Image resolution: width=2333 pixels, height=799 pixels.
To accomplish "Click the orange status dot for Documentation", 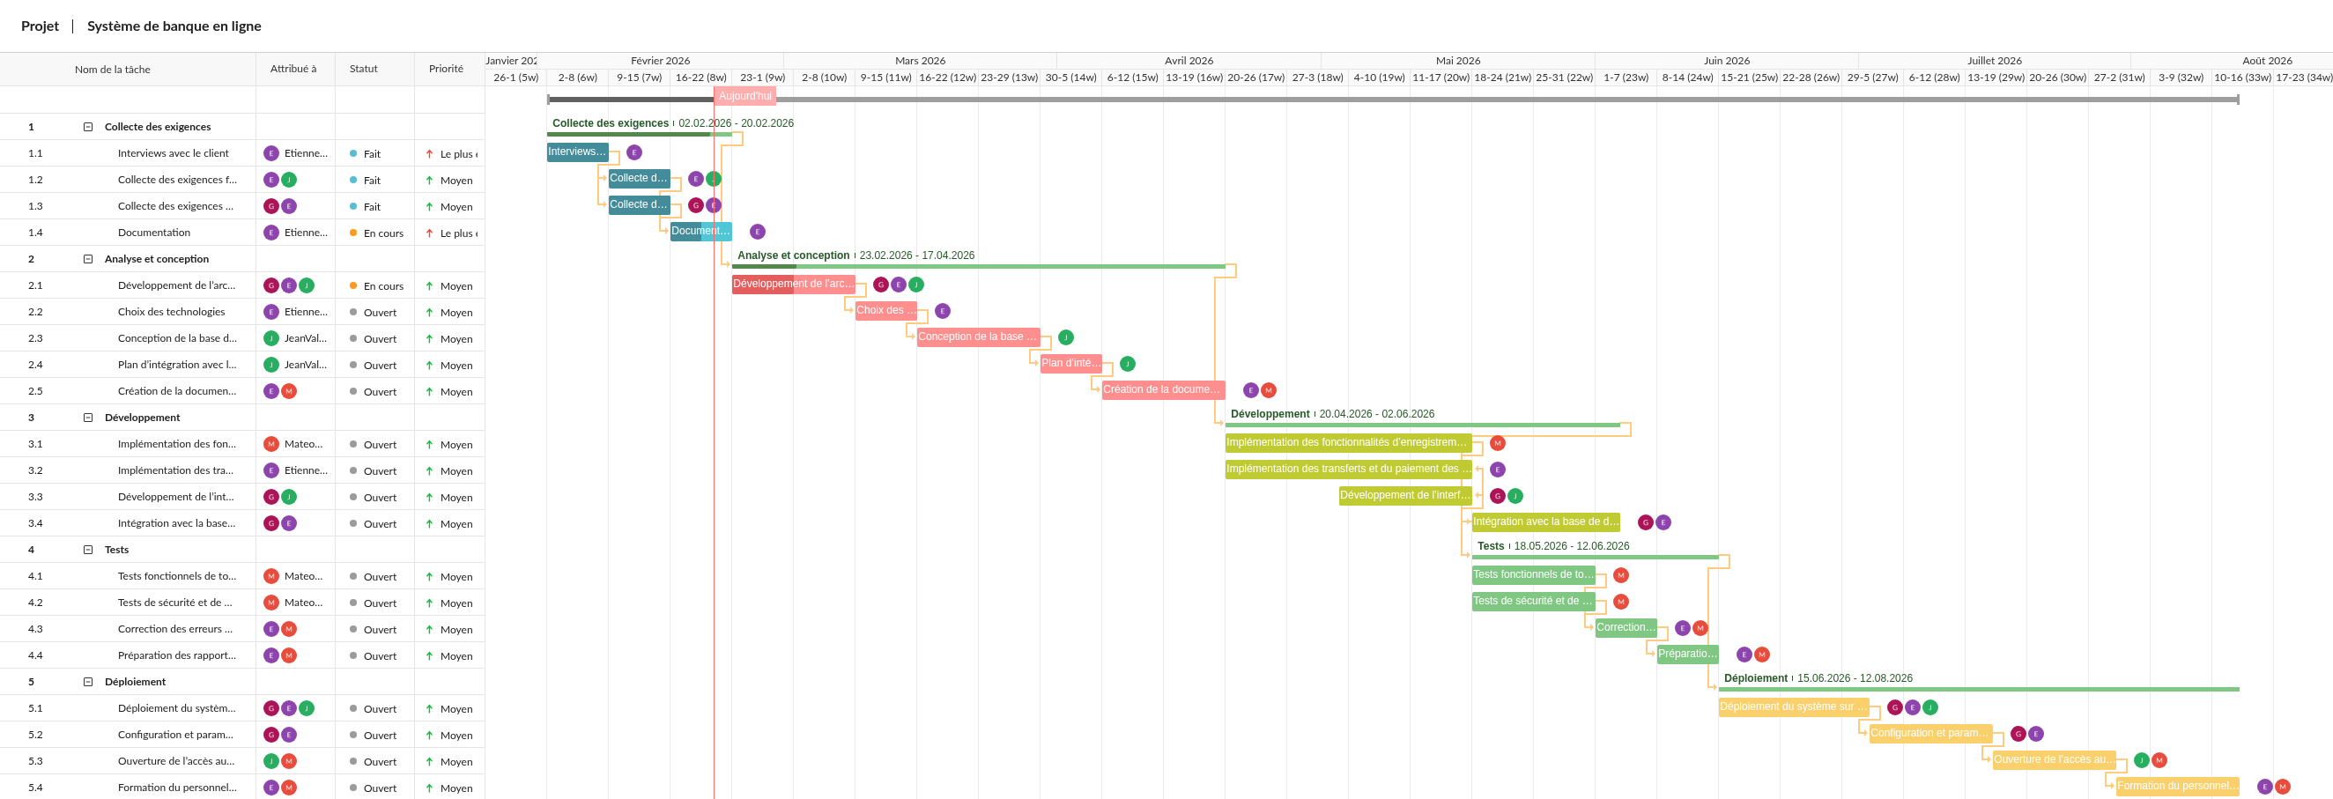I will coord(353,233).
